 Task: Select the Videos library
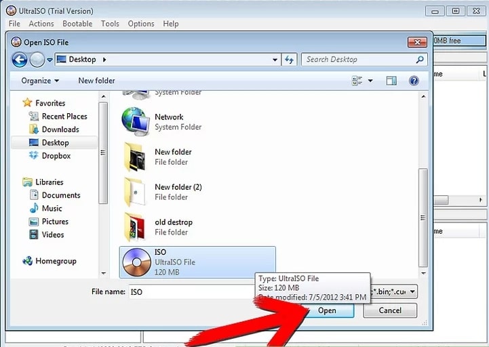pyautogui.click(x=53, y=234)
